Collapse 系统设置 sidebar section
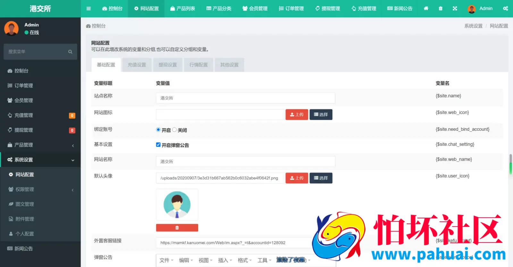 (40, 160)
